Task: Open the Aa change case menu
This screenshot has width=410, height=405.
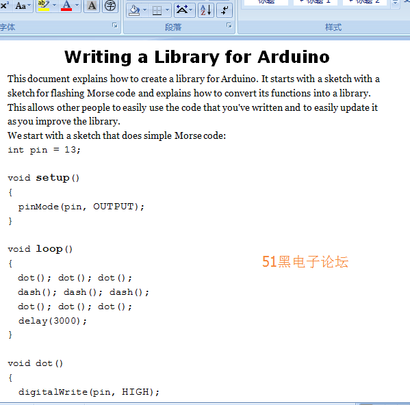Action: [x=23, y=5]
